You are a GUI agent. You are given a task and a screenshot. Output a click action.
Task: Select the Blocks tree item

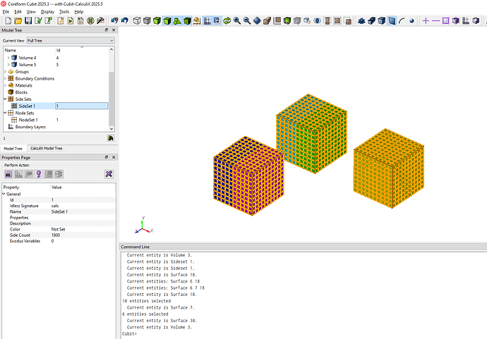[x=21, y=92]
